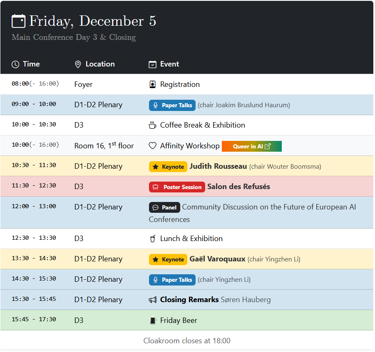Click the Paper Talks badge at 14:30

tap(172, 280)
